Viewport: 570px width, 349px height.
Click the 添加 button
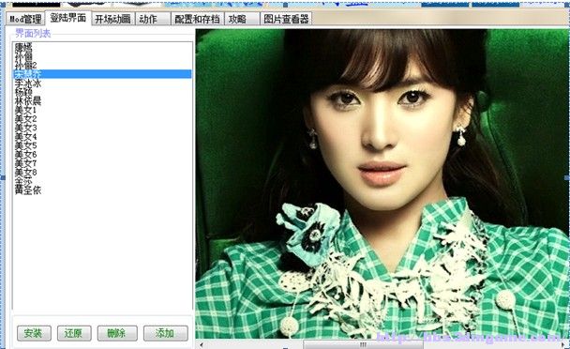(x=165, y=333)
